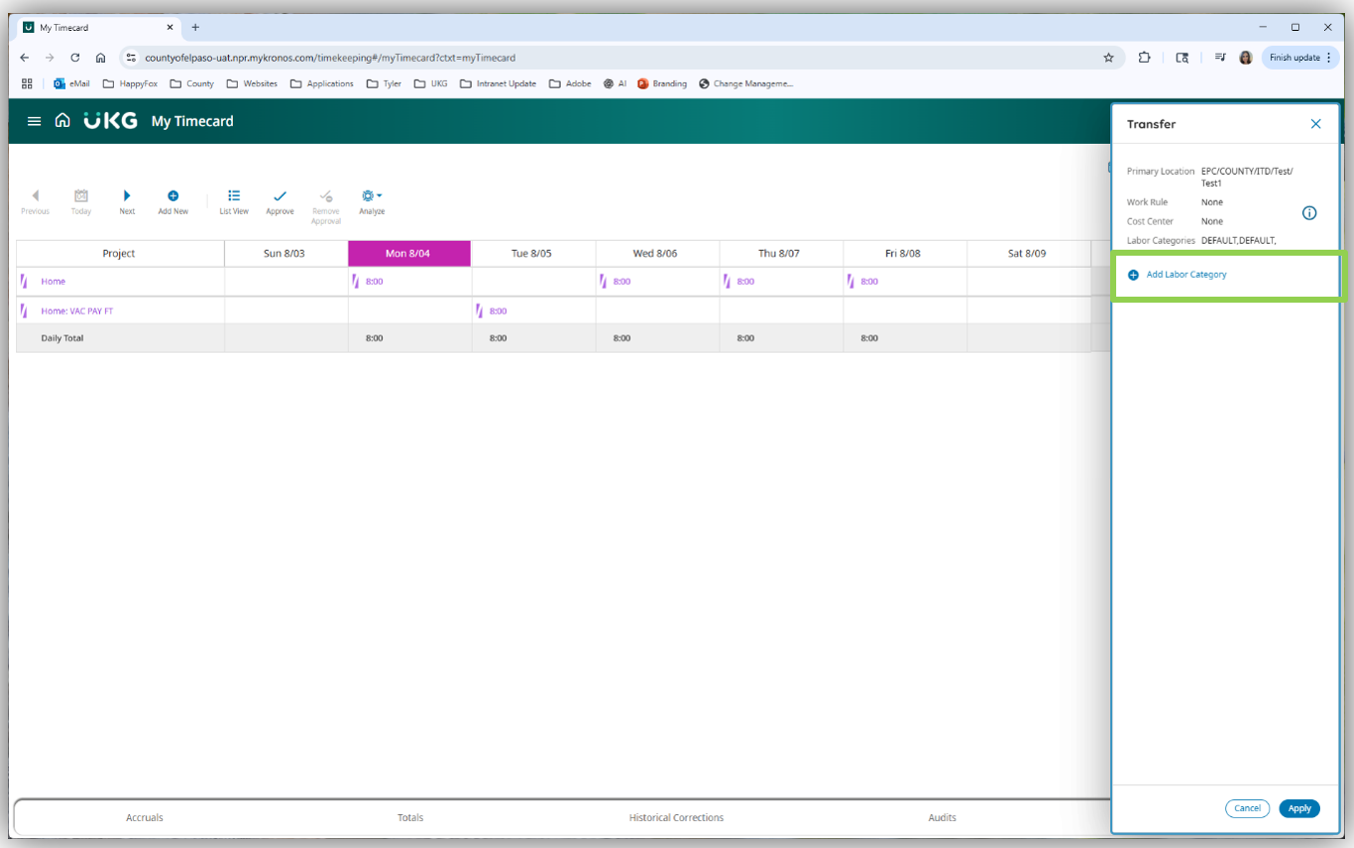Go to the UKG home page icon
This screenshot has width=1354, height=848.
point(63,121)
